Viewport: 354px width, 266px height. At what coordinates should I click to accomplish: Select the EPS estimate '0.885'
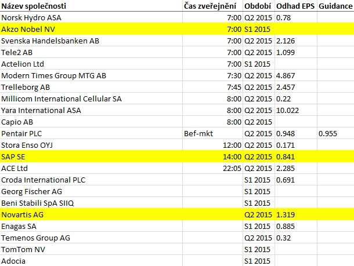pos(296,227)
